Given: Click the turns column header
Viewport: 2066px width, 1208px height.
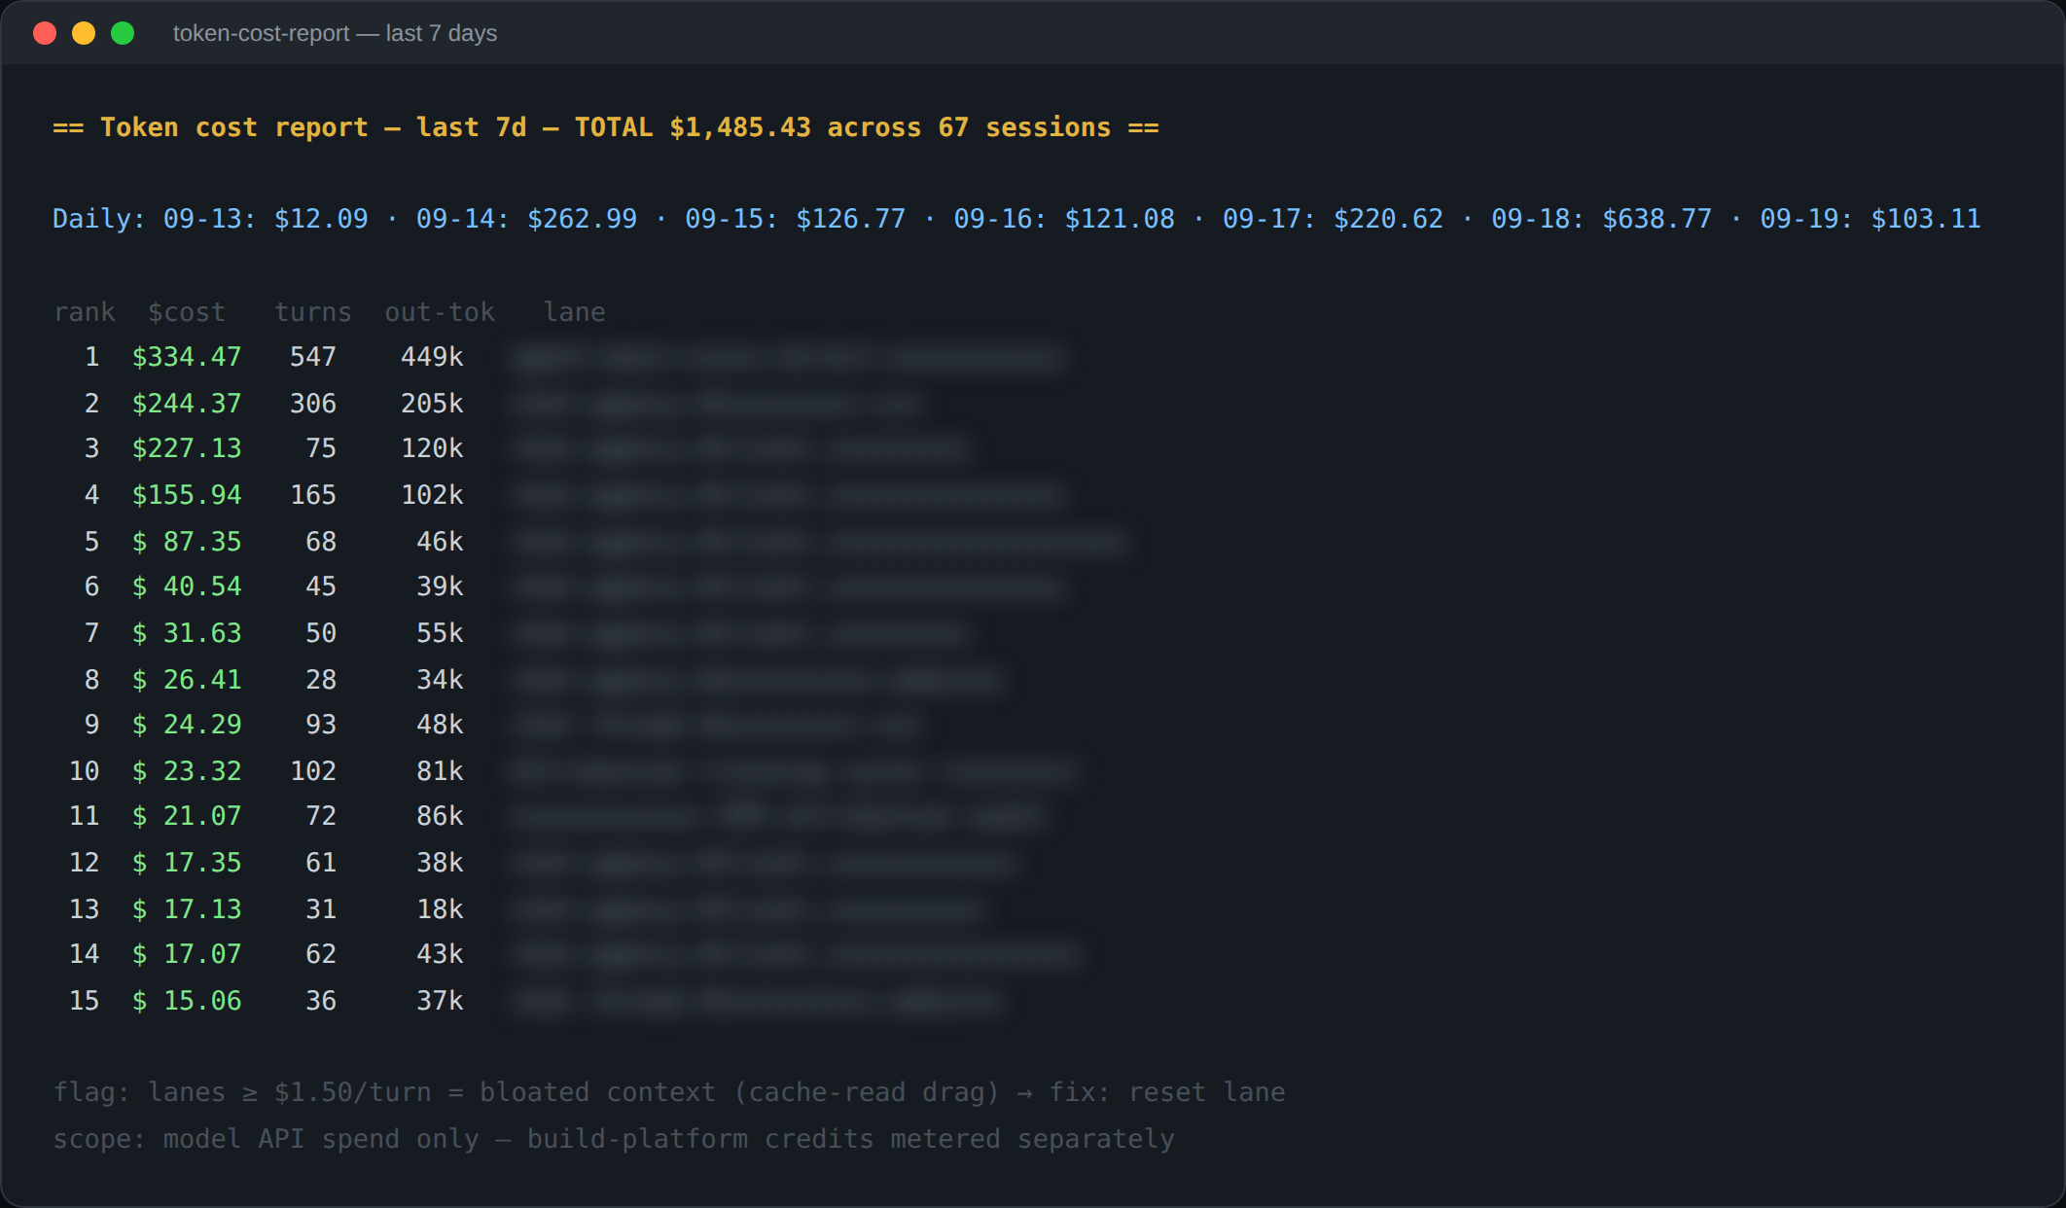Looking at the screenshot, I should click(313, 312).
